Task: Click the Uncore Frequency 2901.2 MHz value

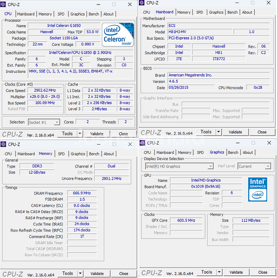Action: click(112, 179)
